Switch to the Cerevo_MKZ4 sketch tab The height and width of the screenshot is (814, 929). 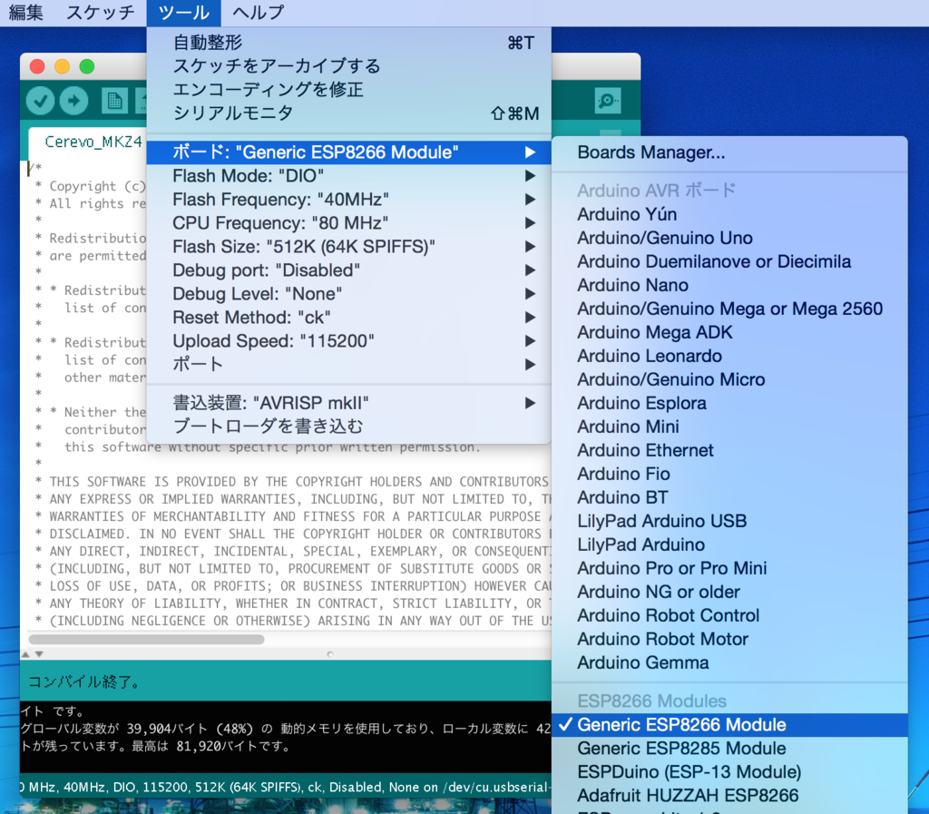coord(87,142)
